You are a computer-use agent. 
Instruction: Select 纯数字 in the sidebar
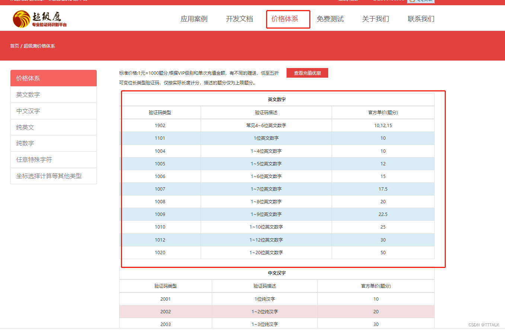coord(54,143)
